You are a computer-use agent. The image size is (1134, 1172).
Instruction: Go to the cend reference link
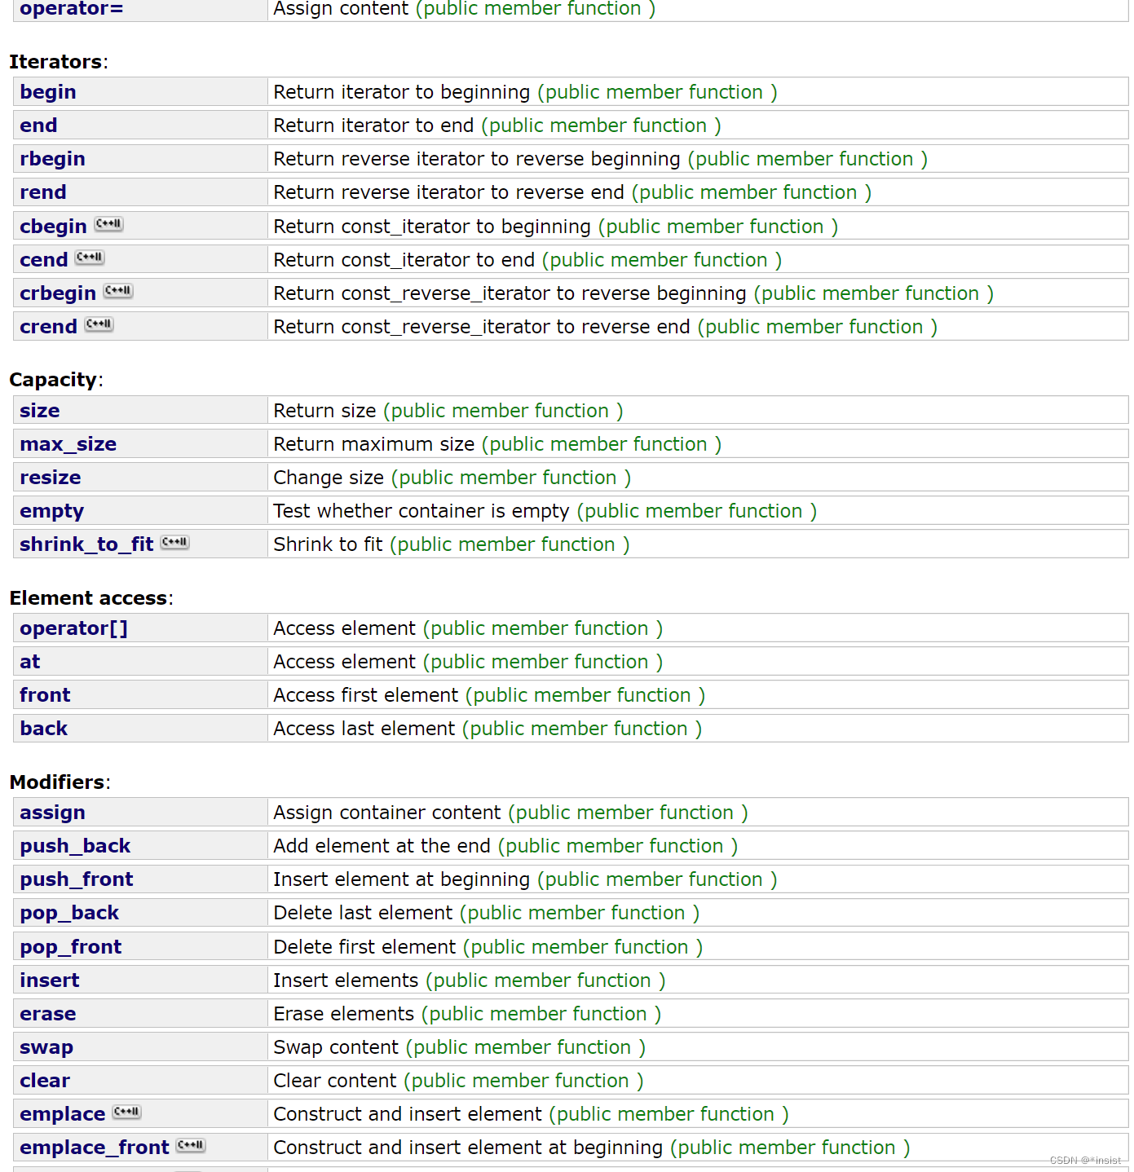[44, 260]
